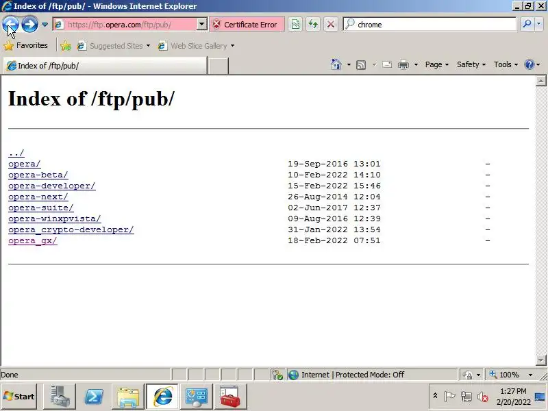This screenshot has height=411, width=548.
Task: Open the opera-next/ directory link
Action: [38, 197]
